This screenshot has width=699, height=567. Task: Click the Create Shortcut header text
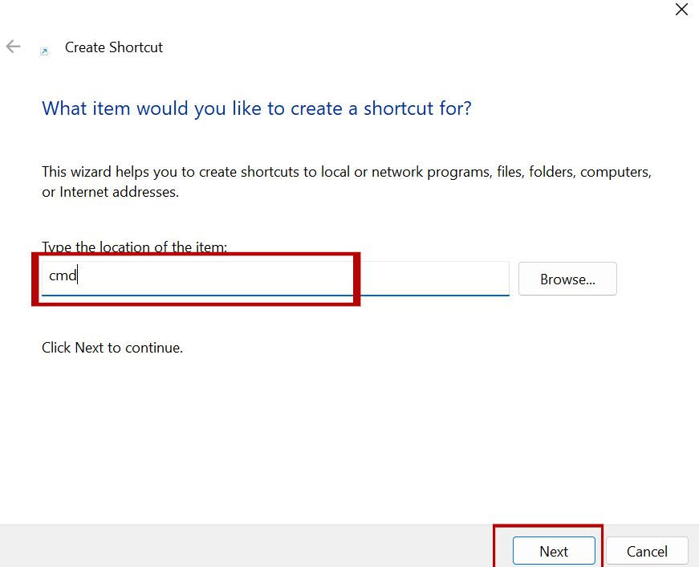(x=113, y=47)
